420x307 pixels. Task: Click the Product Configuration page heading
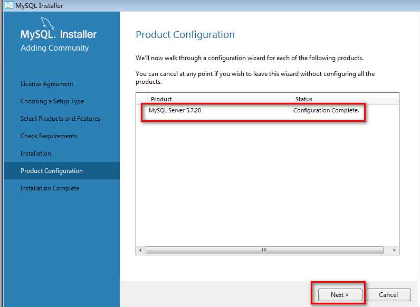185,35
